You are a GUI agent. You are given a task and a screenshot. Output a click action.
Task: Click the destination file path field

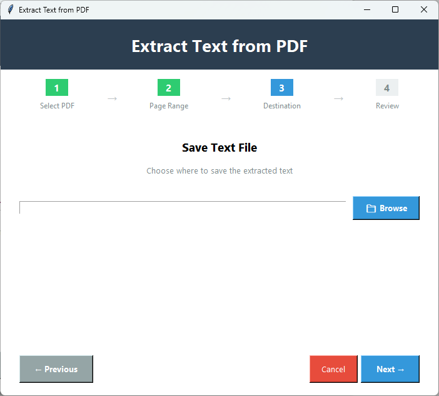click(183, 207)
